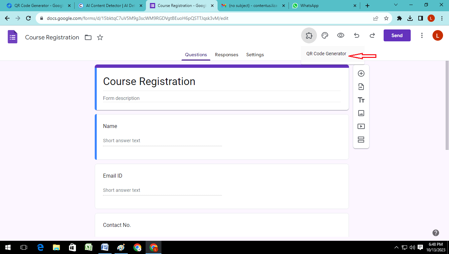
Task: Click the Form description field
Action: coord(222,98)
